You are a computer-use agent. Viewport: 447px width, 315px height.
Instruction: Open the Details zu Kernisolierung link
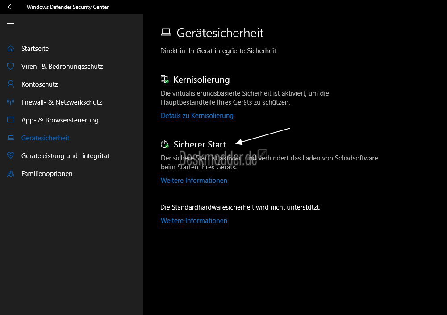coord(197,116)
